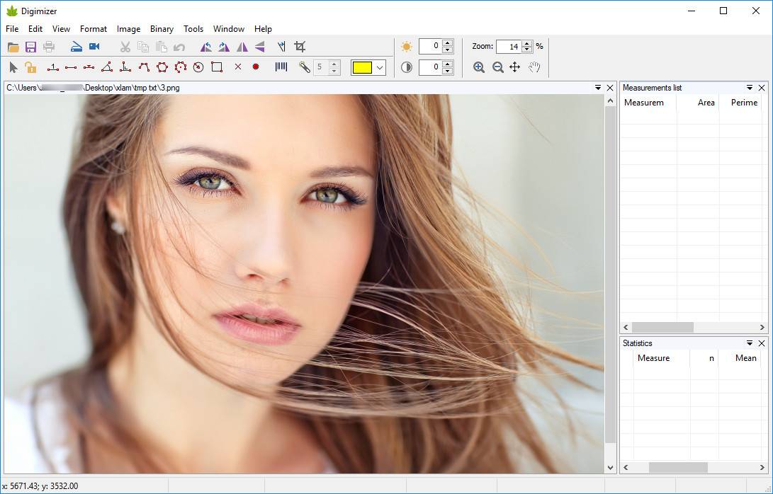The width and height of the screenshot is (773, 494).
Task: Open the yellow color dropdown arrow
Action: coord(380,68)
